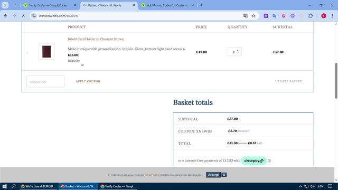
Task: Close the Add Promo Codes tab
Action: coord(192,5)
